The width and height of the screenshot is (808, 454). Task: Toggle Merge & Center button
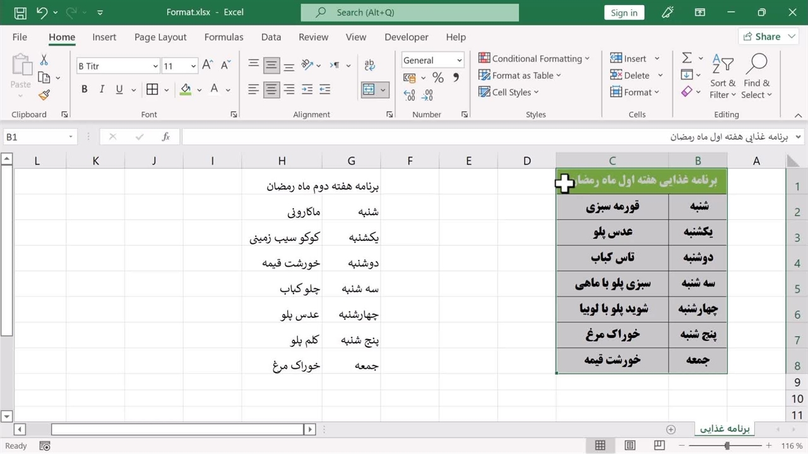369,90
